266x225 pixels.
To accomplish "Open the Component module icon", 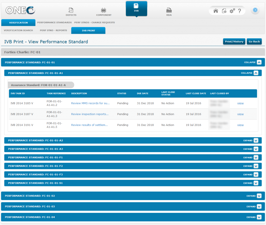I will click(x=104, y=12).
